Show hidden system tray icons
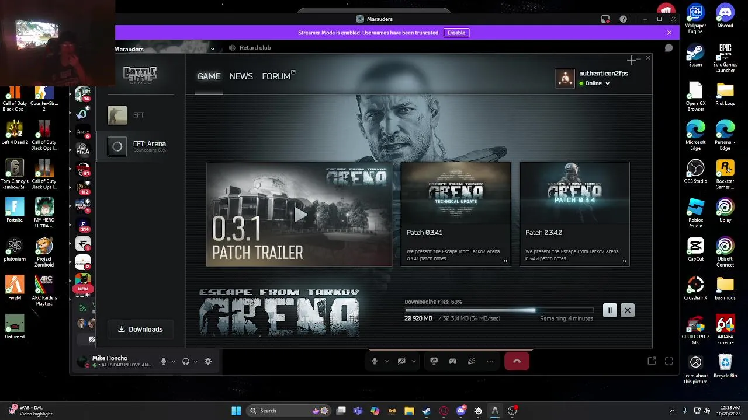The width and height of the screenshot is (748, 420). [672, 411]
